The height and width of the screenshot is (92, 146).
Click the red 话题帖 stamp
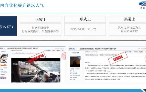pos(118,58)
